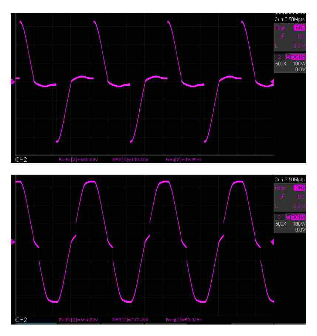Select the CH2 label below the bottom waveform
317x336 pixels.
pyautogui.click(x=21, y=320)
